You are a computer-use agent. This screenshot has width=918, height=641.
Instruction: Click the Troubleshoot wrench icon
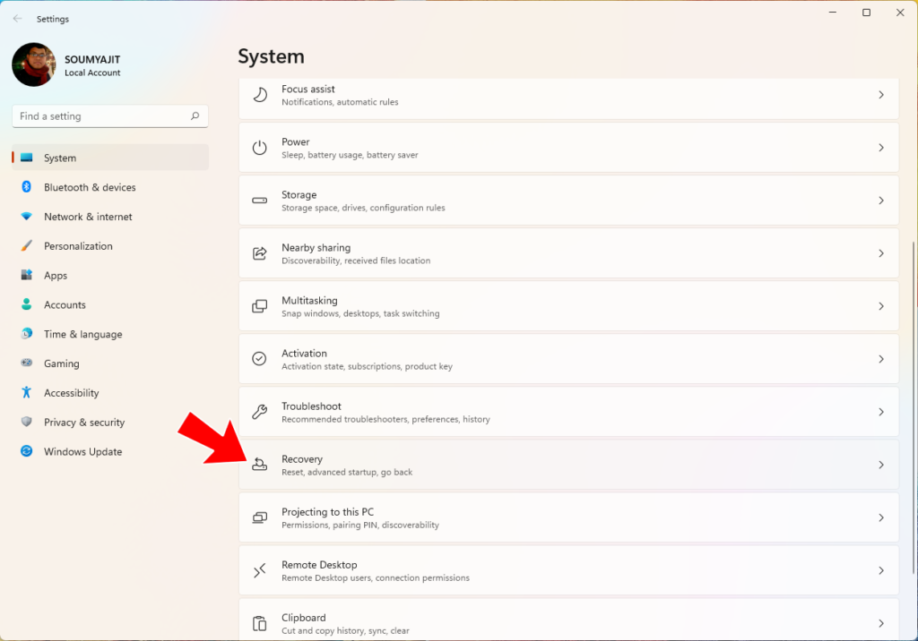pos(260,412)
